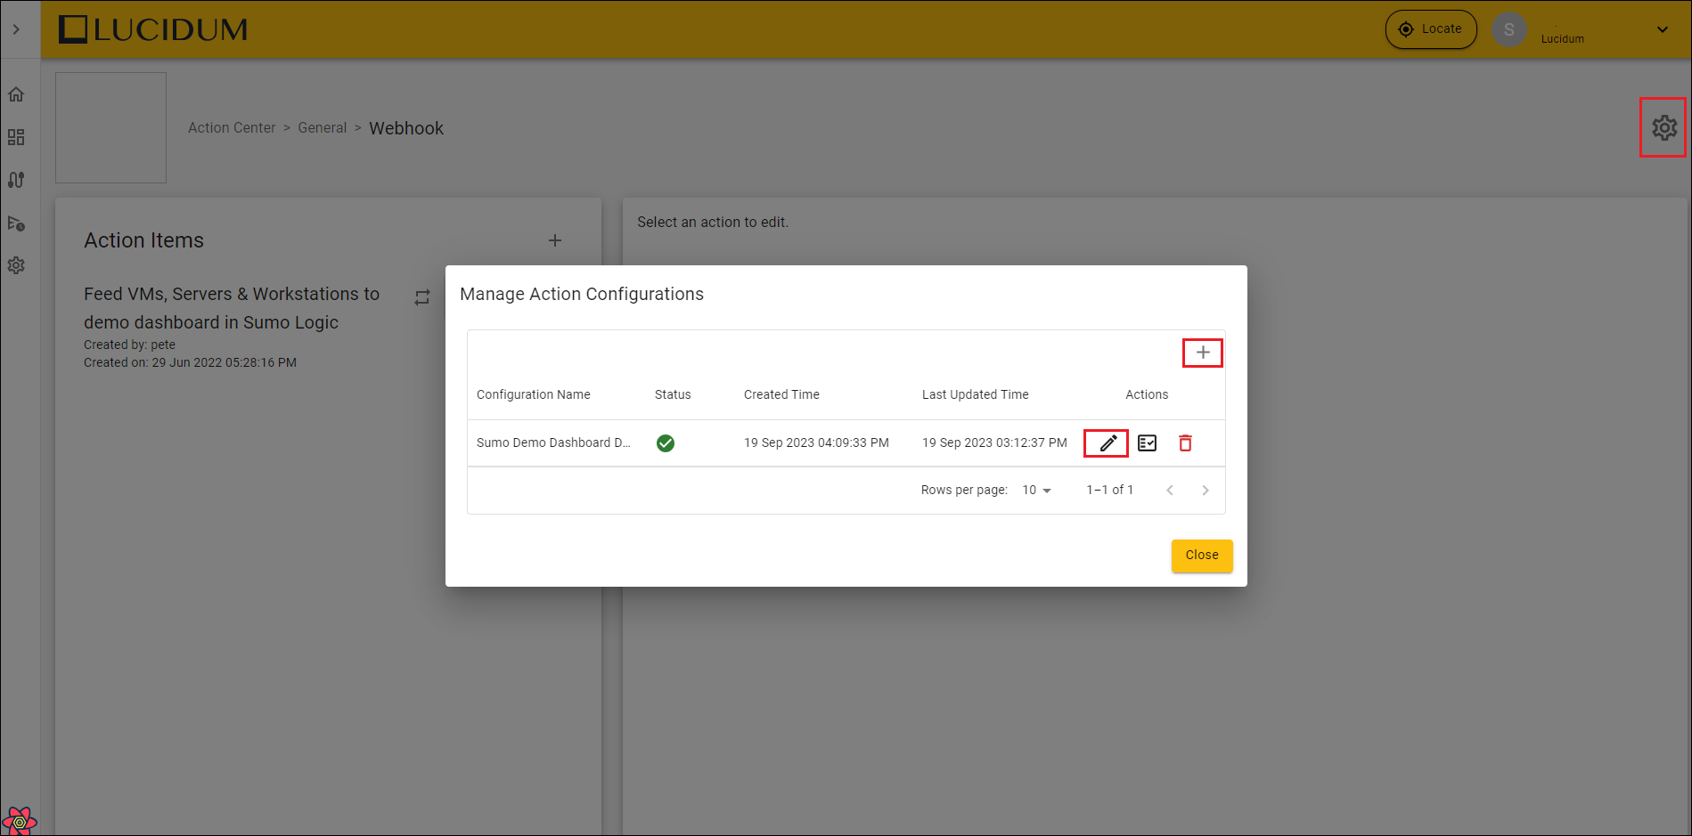The image size is (1692, 836).
Task: Add a new action item with plus
Action: coord(555,240)
